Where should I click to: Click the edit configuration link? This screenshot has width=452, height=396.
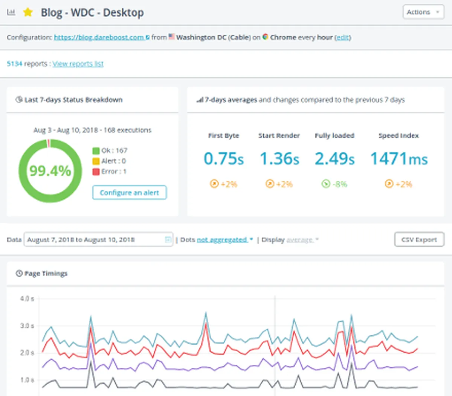(x=343, y=37)
